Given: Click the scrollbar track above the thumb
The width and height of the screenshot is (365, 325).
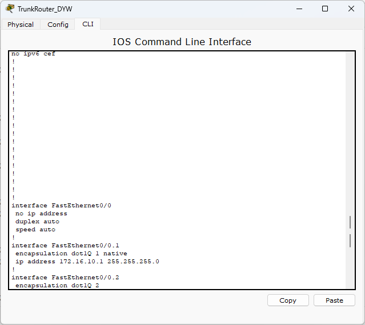Looking at the screenshot, I should pyautogui.click(x=350, y=133).
